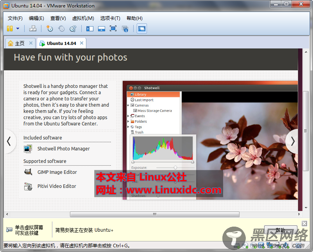Click the pause virtual machine icon

tap(10, 29)
